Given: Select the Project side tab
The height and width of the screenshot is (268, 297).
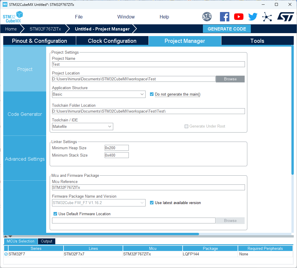Looking at the screenshot, I should (25, 69).
